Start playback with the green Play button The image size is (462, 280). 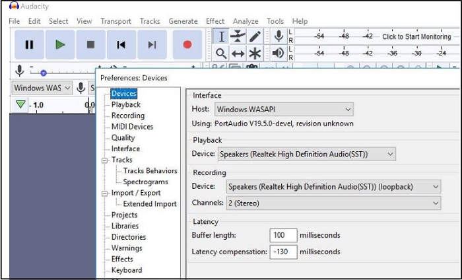60,45
